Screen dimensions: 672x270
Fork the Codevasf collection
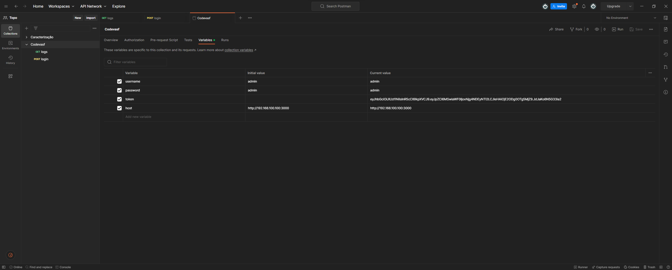pyautogui.click(x=576, y=29)
